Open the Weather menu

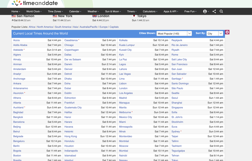point(93,11)
